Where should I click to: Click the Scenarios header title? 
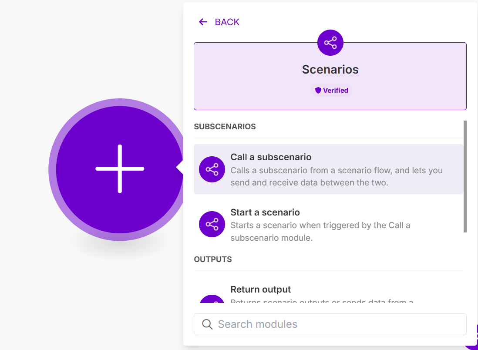pyautogui.click(x=330, y=69)
